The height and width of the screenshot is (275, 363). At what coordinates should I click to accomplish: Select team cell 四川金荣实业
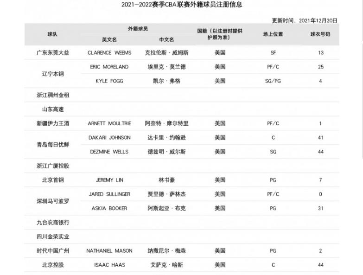pos(53,237)
